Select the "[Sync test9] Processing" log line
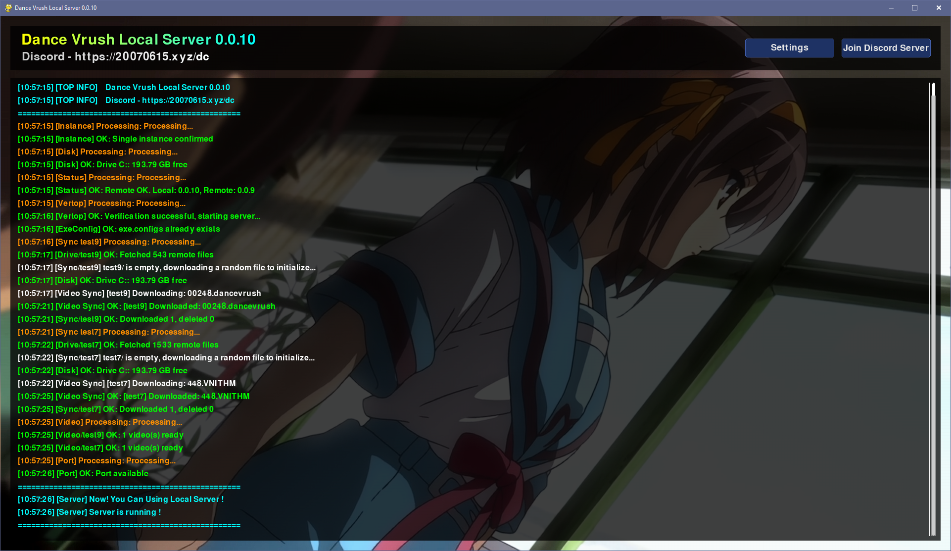 tap(109, 242)
